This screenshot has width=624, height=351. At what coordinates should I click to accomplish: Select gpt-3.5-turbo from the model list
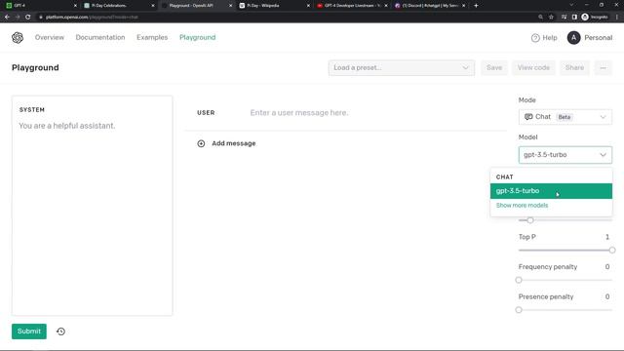[551, 191]
